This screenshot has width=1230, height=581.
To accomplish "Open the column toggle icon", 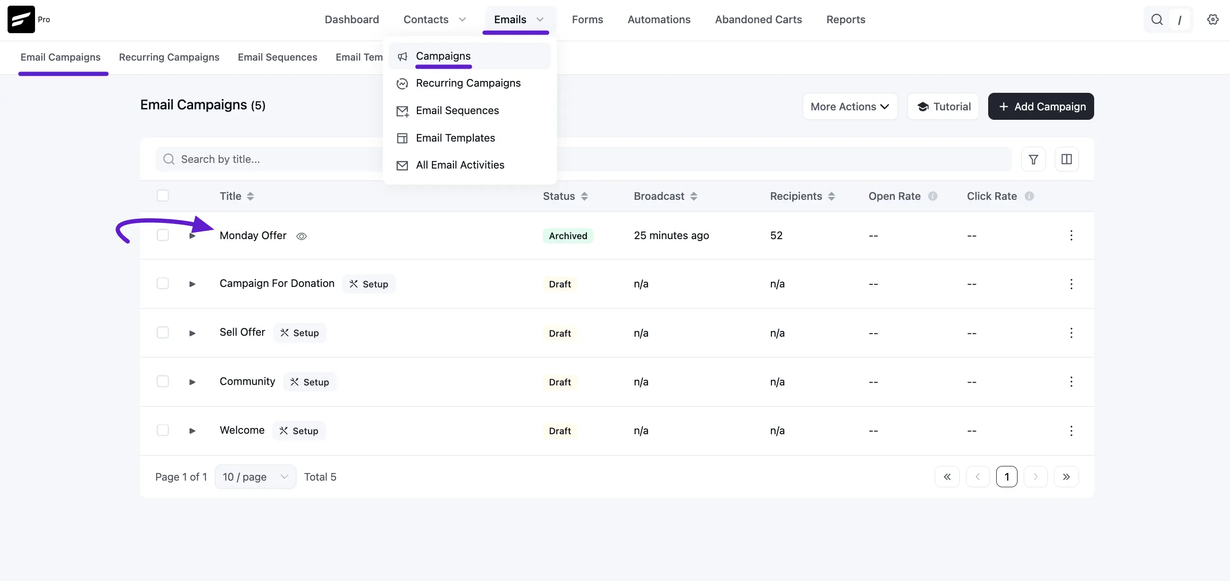I will 1066,159.
